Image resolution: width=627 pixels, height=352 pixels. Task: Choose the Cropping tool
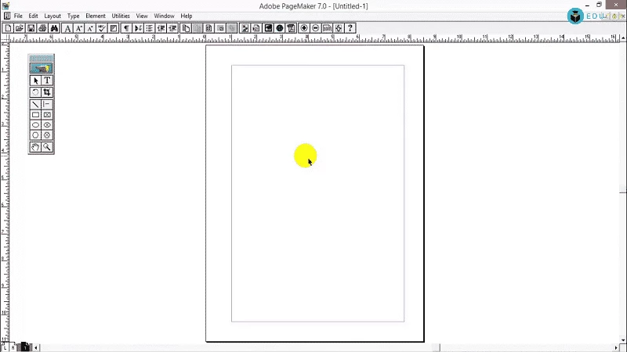(47, 92)
